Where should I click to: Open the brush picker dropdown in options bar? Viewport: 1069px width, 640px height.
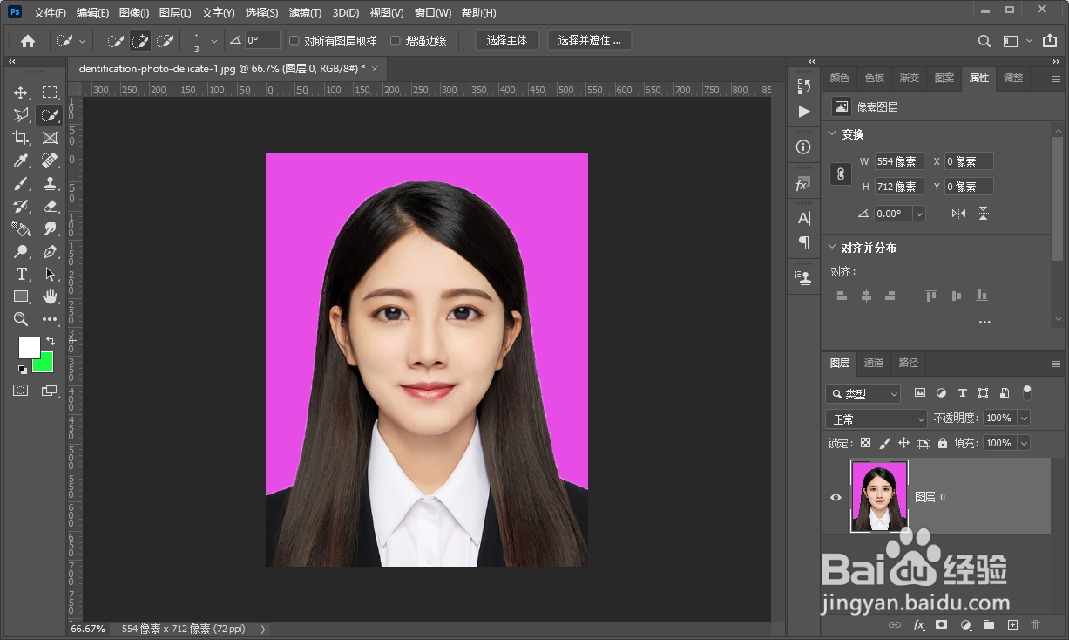214,41
